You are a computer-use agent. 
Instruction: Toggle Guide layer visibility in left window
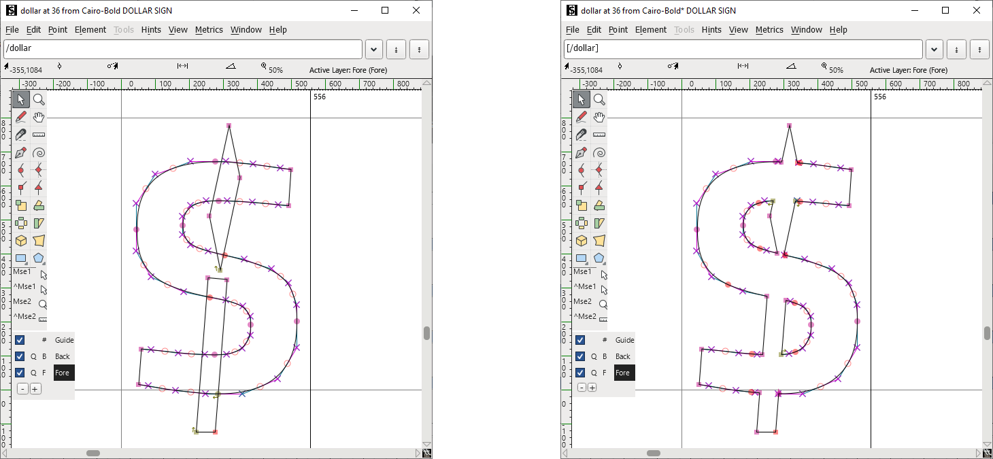(x=20, y=340)
